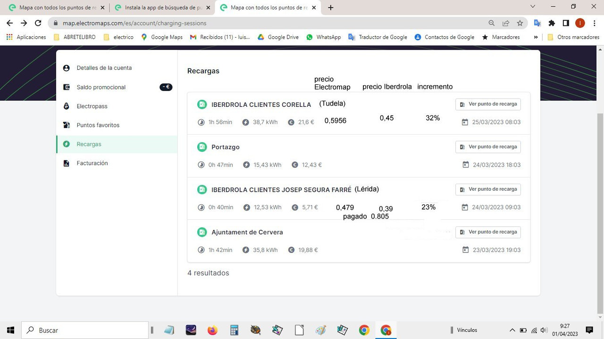The image size is (604, 339).
Task: Select Recargas sidebar item
Action: click(x=117, y=144)
